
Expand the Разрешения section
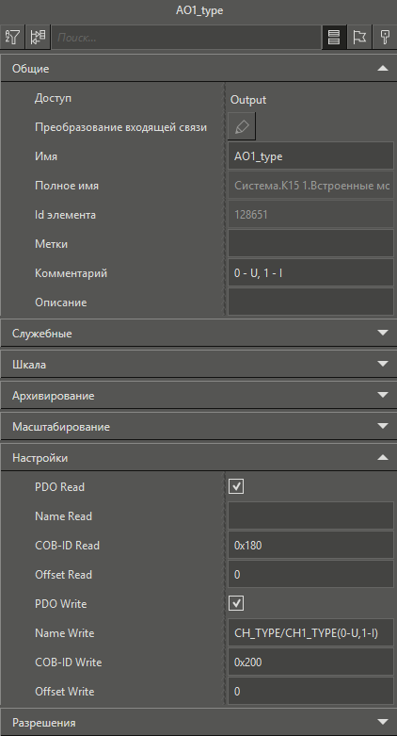[x=198, y=723]
